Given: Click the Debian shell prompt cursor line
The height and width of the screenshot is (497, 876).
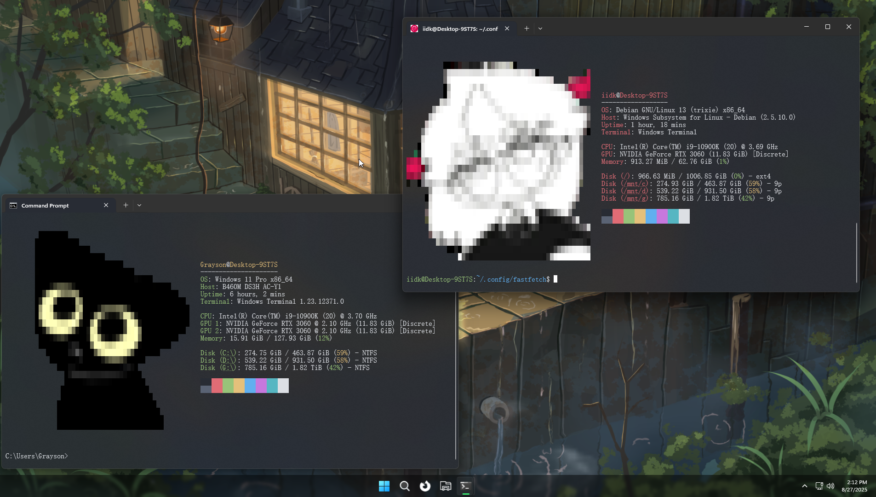Looking at the screenshot, I should coord(482,279).
